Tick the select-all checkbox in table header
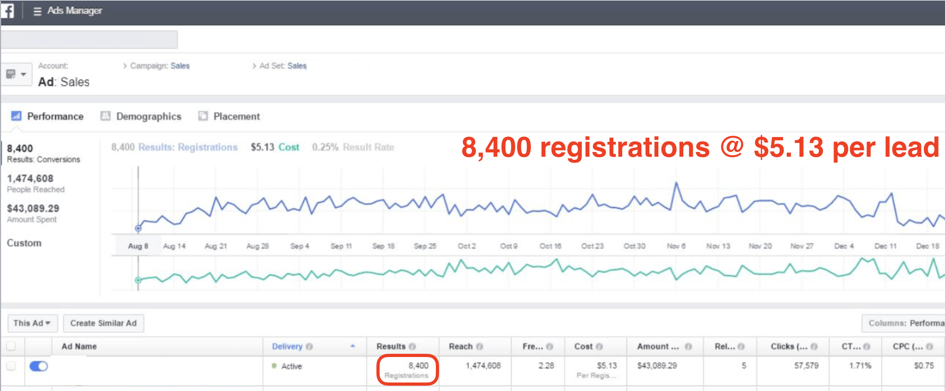 [11, 346]
